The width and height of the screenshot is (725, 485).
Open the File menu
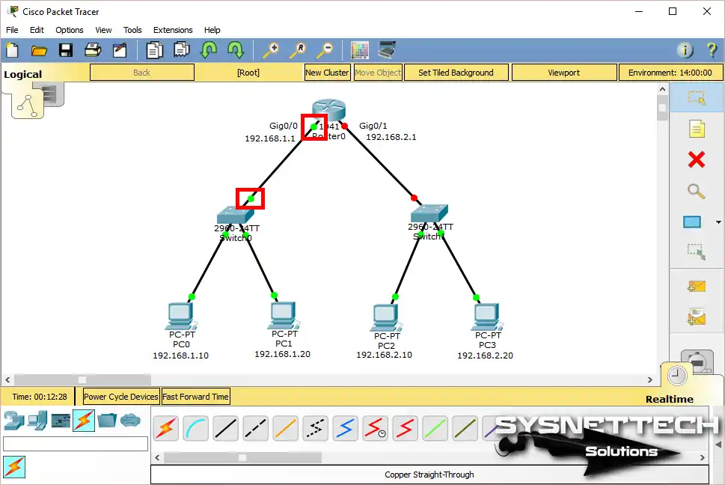[12, 30]
